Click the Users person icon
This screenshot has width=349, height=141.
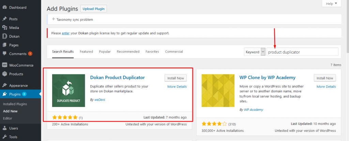(4, 128)
